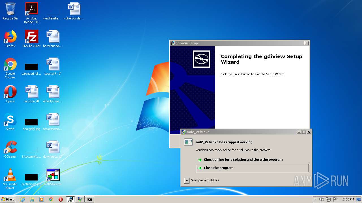Open the volume speaker tray icon
Screen dimensions: 362x203
322,199
